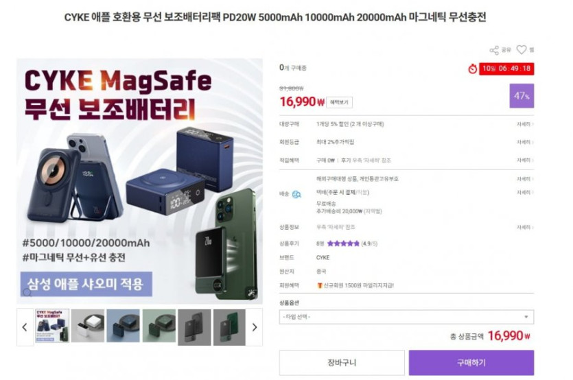The width and height of the screenshot is (573, 380).
Task: Click the purple star rating review
Action: click(343, 244)
